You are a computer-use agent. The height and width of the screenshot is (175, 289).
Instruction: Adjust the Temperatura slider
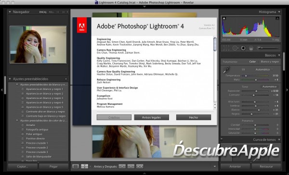(255, 75)
